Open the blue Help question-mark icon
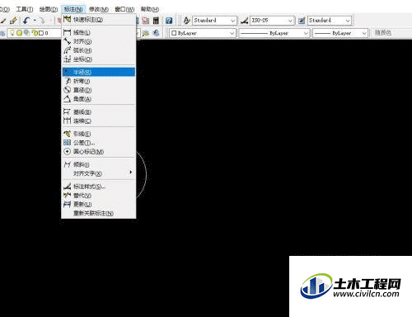Viewport: 412px width, 317px height. [x=169, y=21]
